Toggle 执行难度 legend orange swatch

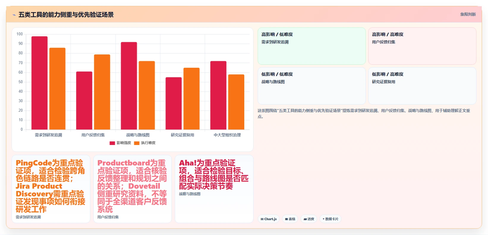point(137,143)
